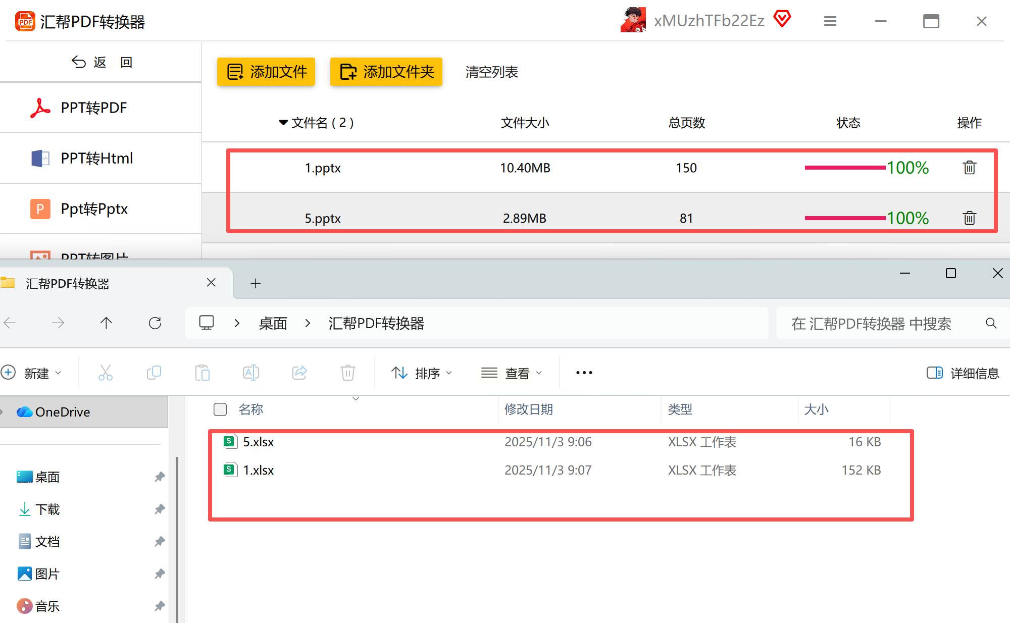Open the 查看 view dropdown
The height and width of the screenshot is (623, 1010).
512,373
